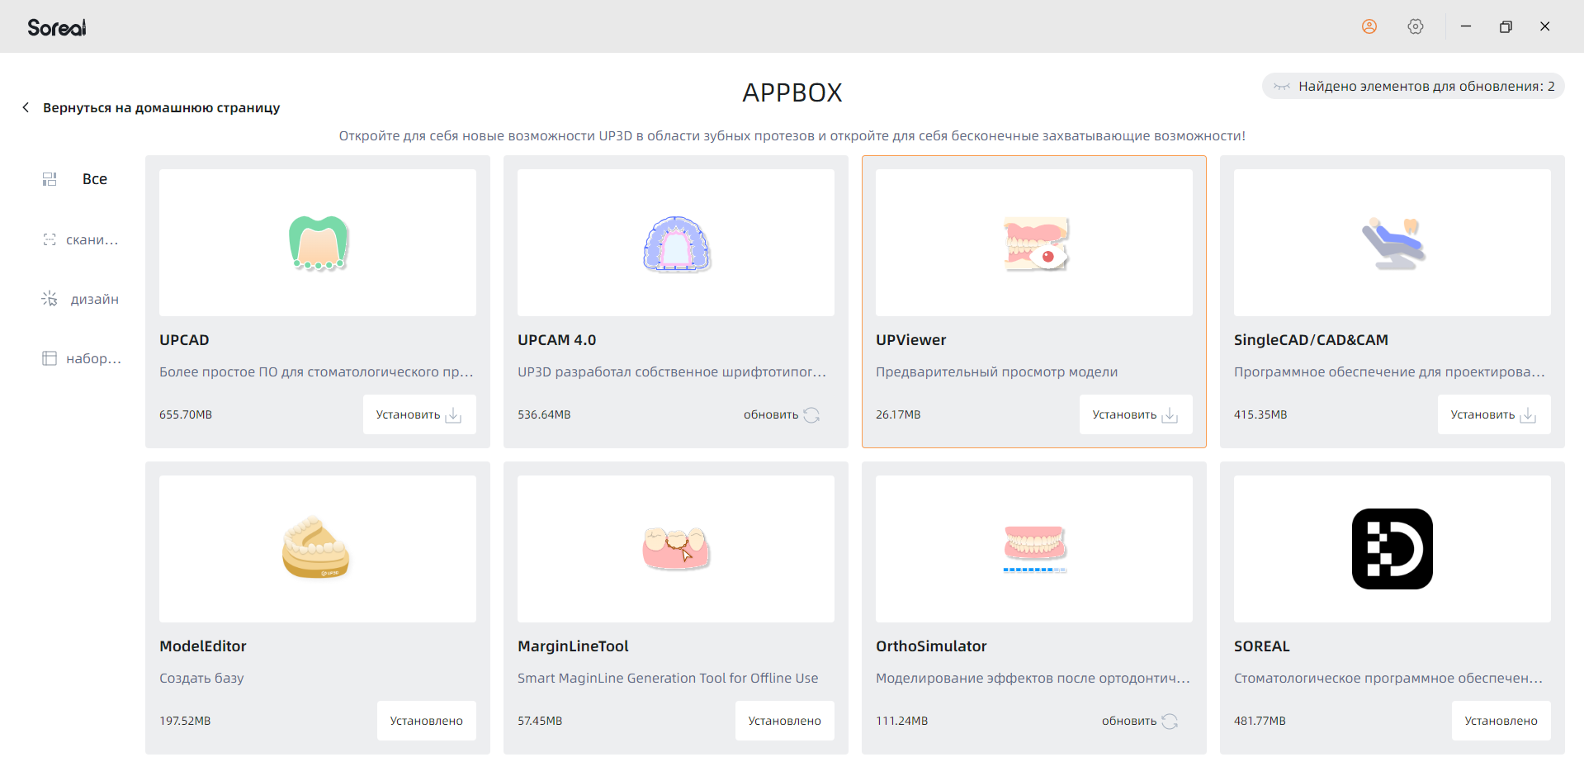Click the design category sparkle icon

click(x=50, y=299)
